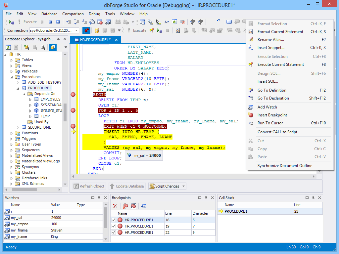
Task: Click the Watches panel scroll down arrow
Action: pos(106,239)
